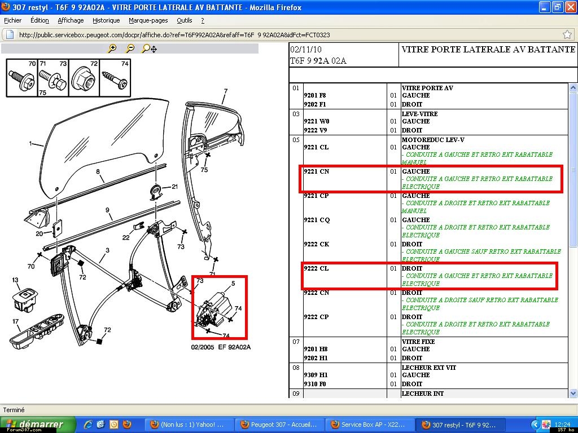Click the VITRE PORTE AV heading

pyautogui.click(x=427, y=88)
